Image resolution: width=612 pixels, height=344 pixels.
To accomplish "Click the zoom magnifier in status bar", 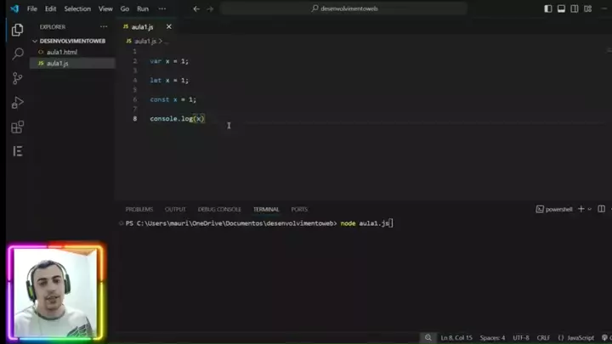I will 428,337.
